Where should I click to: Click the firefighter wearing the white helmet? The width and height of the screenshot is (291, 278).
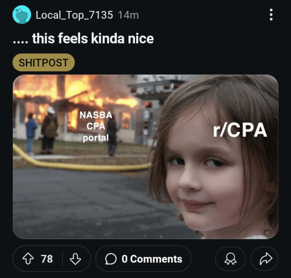49,130
